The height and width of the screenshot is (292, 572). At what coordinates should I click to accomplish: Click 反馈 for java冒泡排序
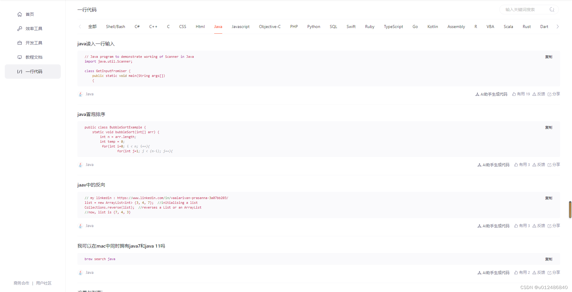(539, 165)
